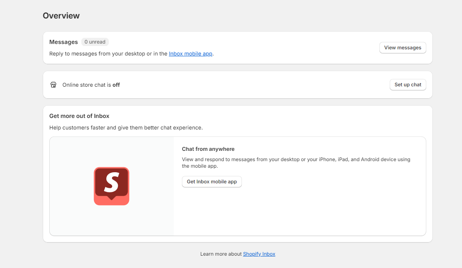This screenshot has width=462, height=268.
Task: Open the Inbox mobile app link
Action: (x=190, y=53)
